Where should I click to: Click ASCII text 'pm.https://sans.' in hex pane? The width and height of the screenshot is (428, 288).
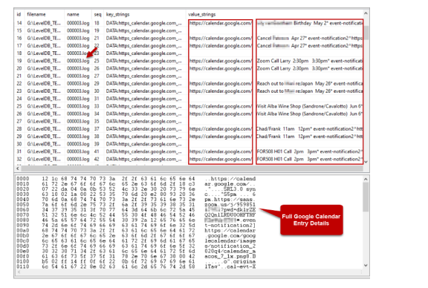(x=230, y=200)
